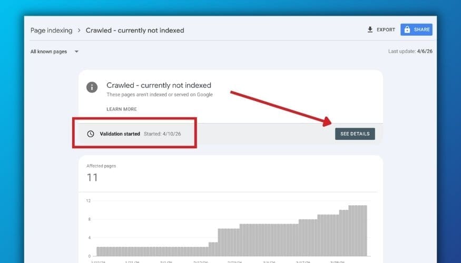Click the 'Crawled - currently not indexed' breadcrumb title
This screenshot has width=461, height=263.
point(135,31)
